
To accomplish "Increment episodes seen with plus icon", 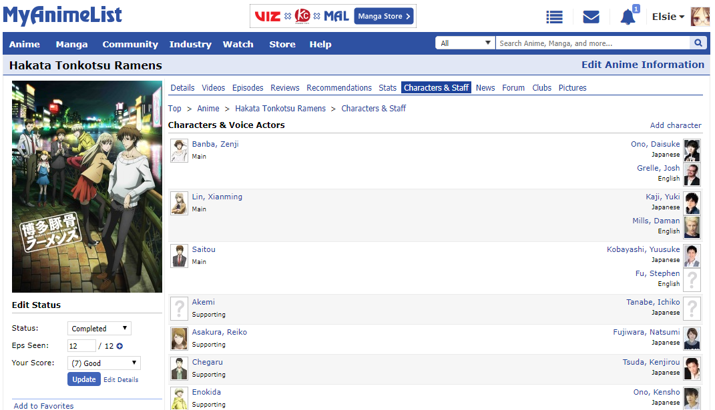I will click(120, 346).
